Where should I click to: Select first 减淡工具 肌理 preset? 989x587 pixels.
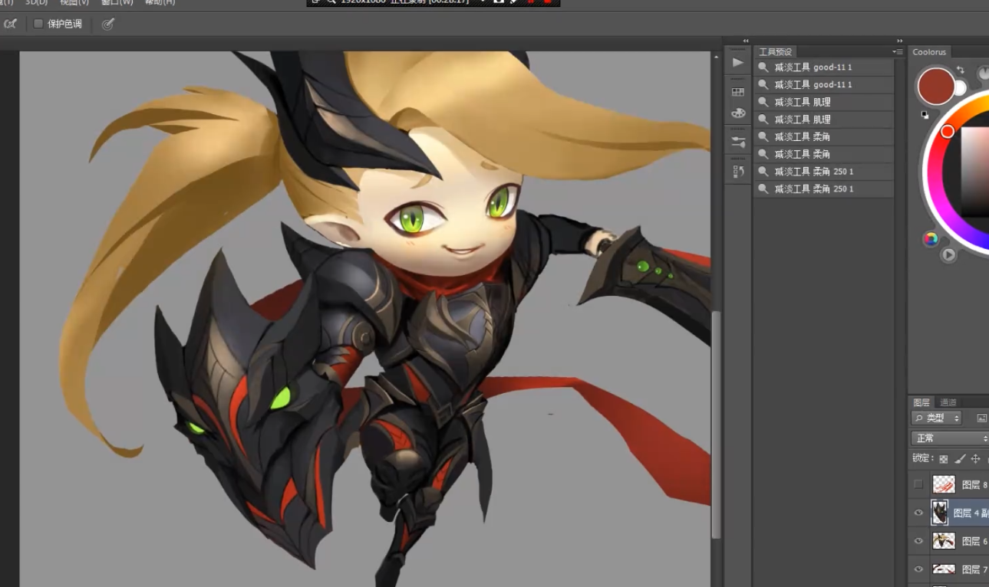(823, 102)
